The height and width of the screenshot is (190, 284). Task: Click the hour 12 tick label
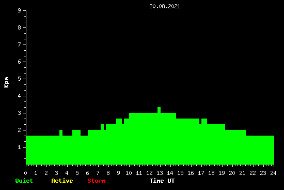point(149,173)
